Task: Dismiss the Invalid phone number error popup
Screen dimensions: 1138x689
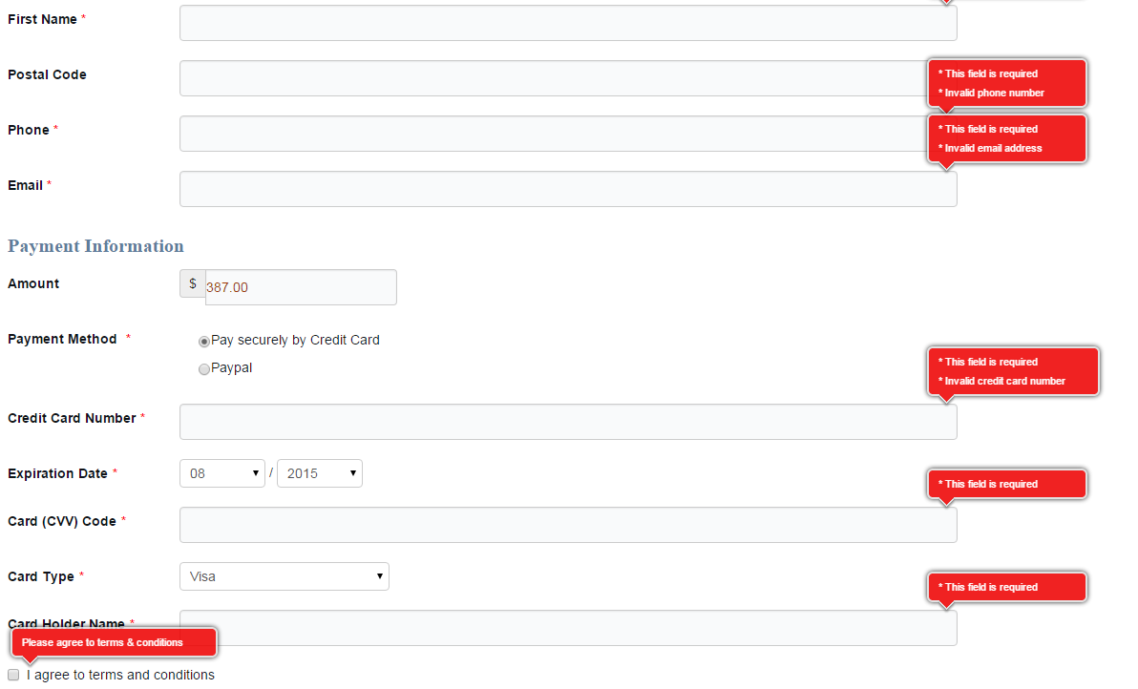Action: point(1007,83)
